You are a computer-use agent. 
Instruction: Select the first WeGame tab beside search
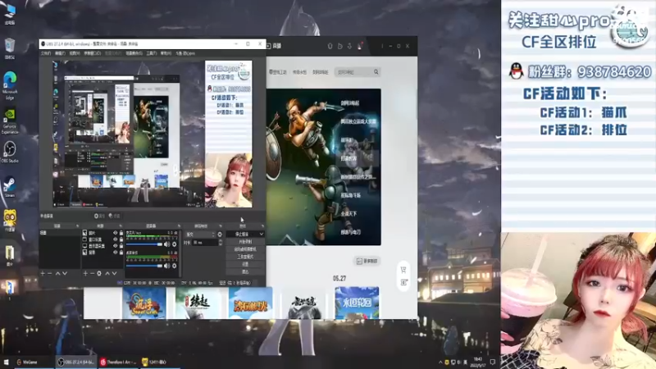(278, 72)
